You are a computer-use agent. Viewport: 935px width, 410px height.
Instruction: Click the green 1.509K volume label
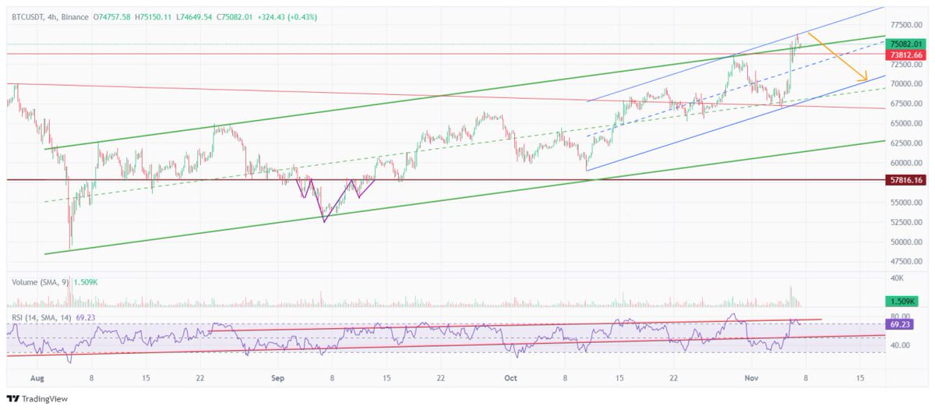(902, 301)
